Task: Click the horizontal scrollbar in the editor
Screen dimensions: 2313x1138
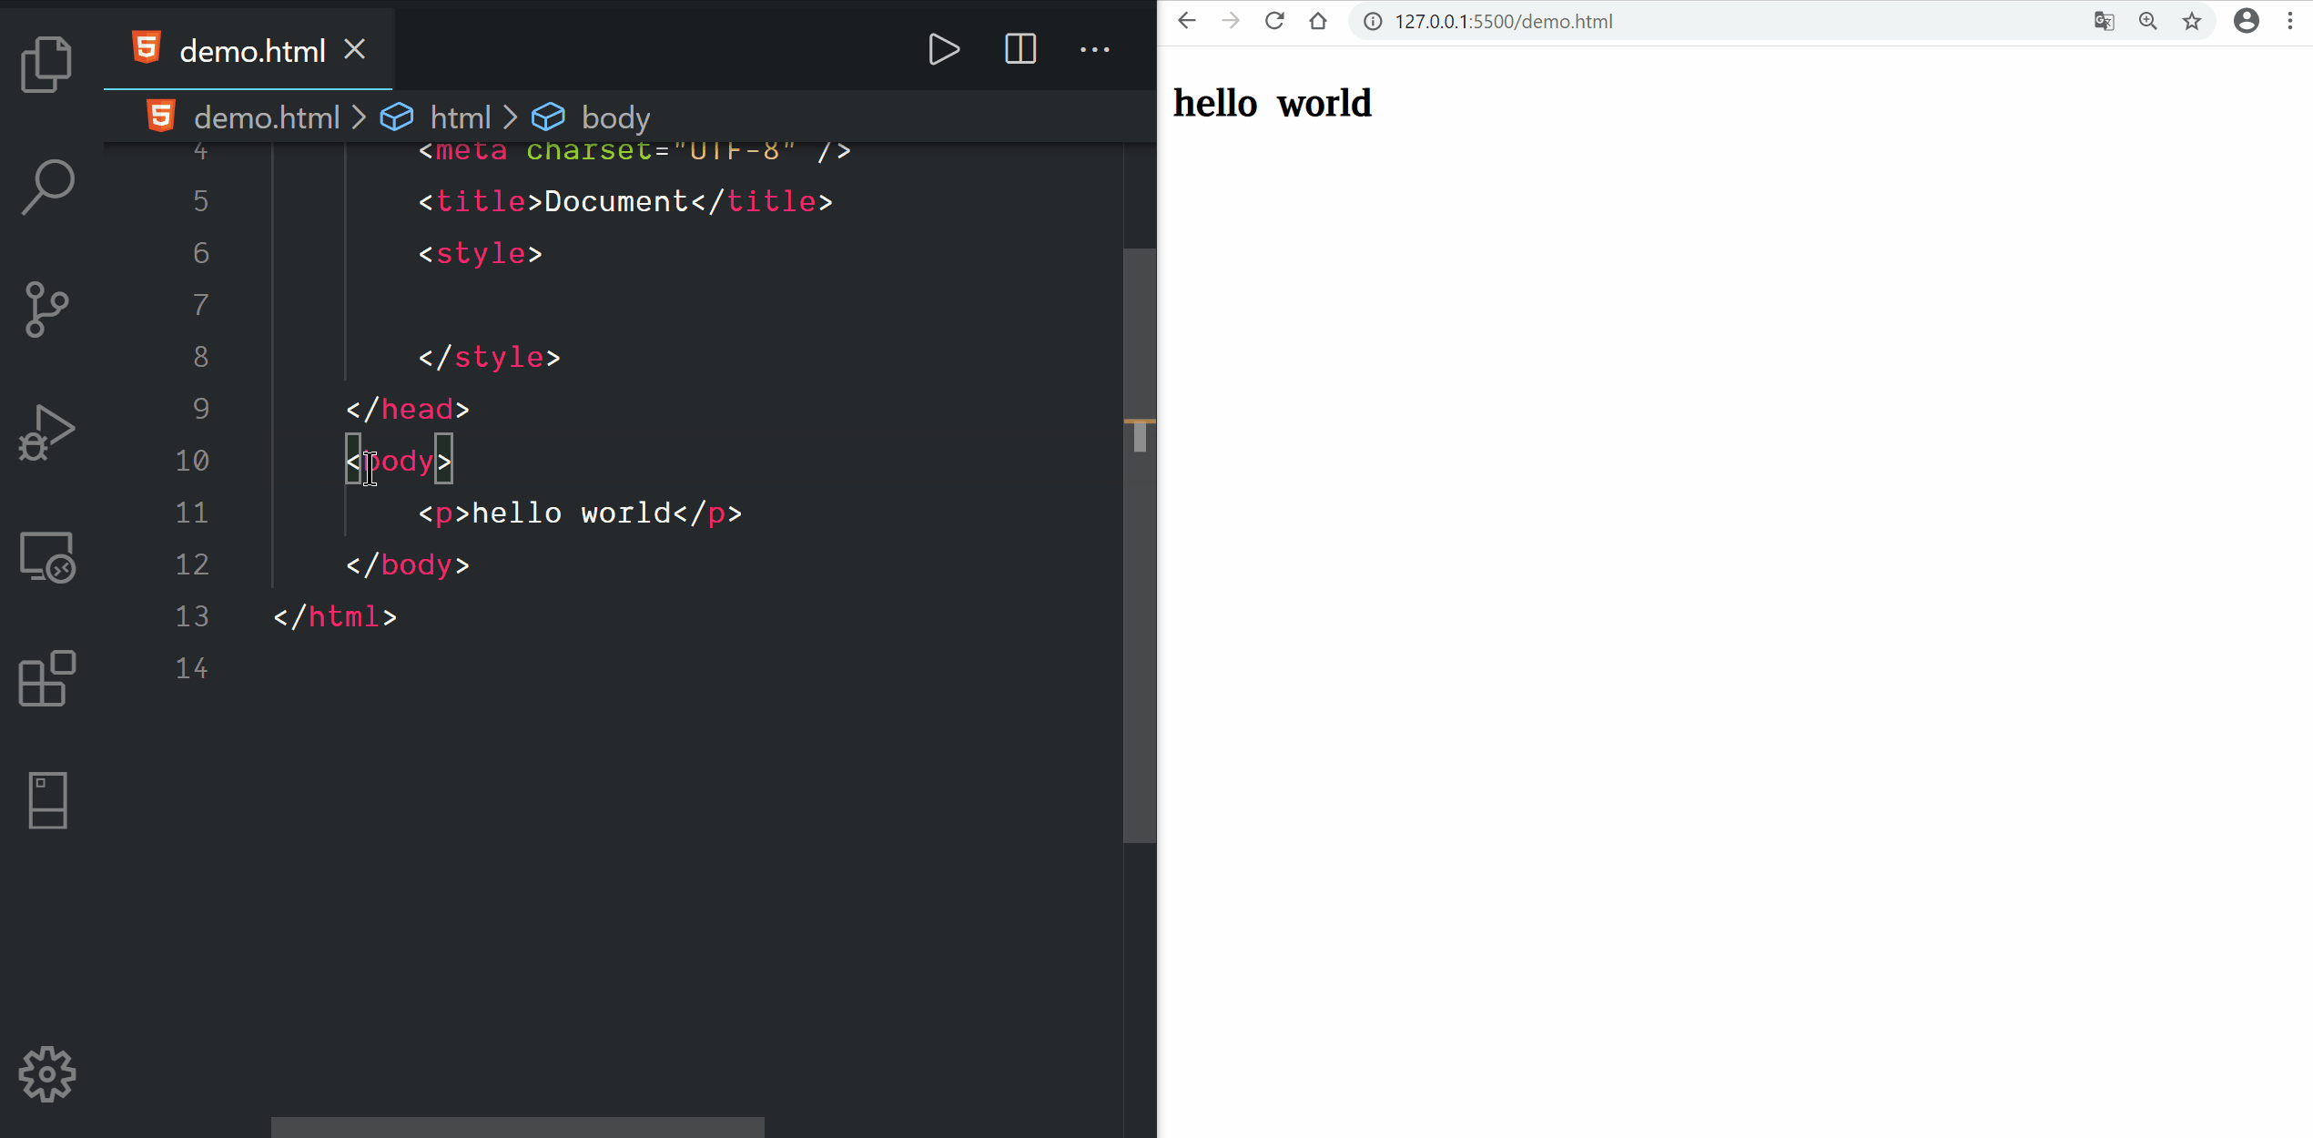Action: click(517, 1127)
